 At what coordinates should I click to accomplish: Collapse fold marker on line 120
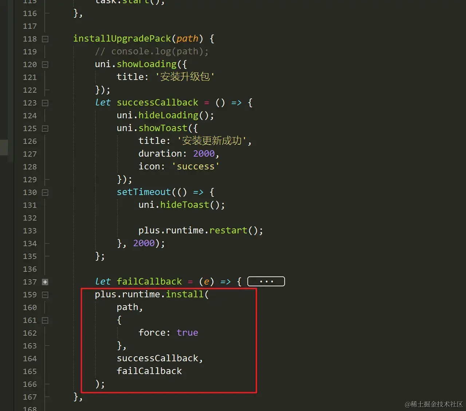(45, 65)
